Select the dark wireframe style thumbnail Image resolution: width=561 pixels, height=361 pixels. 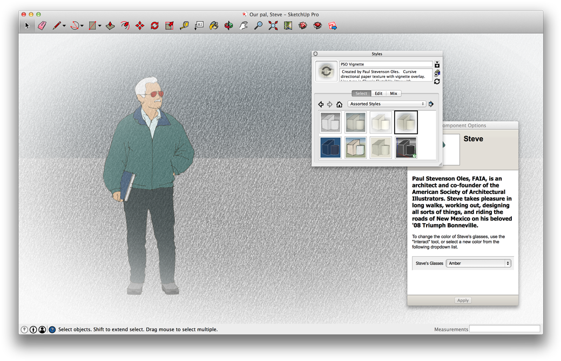click(x=406, y=147)
